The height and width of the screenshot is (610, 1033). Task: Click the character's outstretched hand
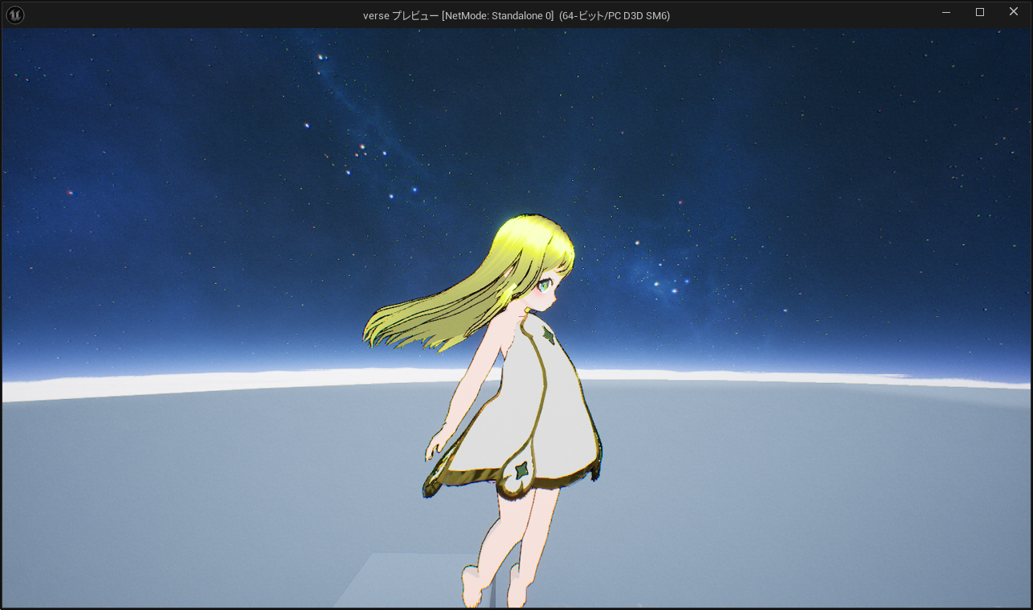pos(436,444)
